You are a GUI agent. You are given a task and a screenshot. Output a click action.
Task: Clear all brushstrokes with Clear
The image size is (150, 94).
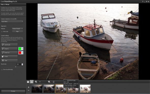click(x=9, y=61)
